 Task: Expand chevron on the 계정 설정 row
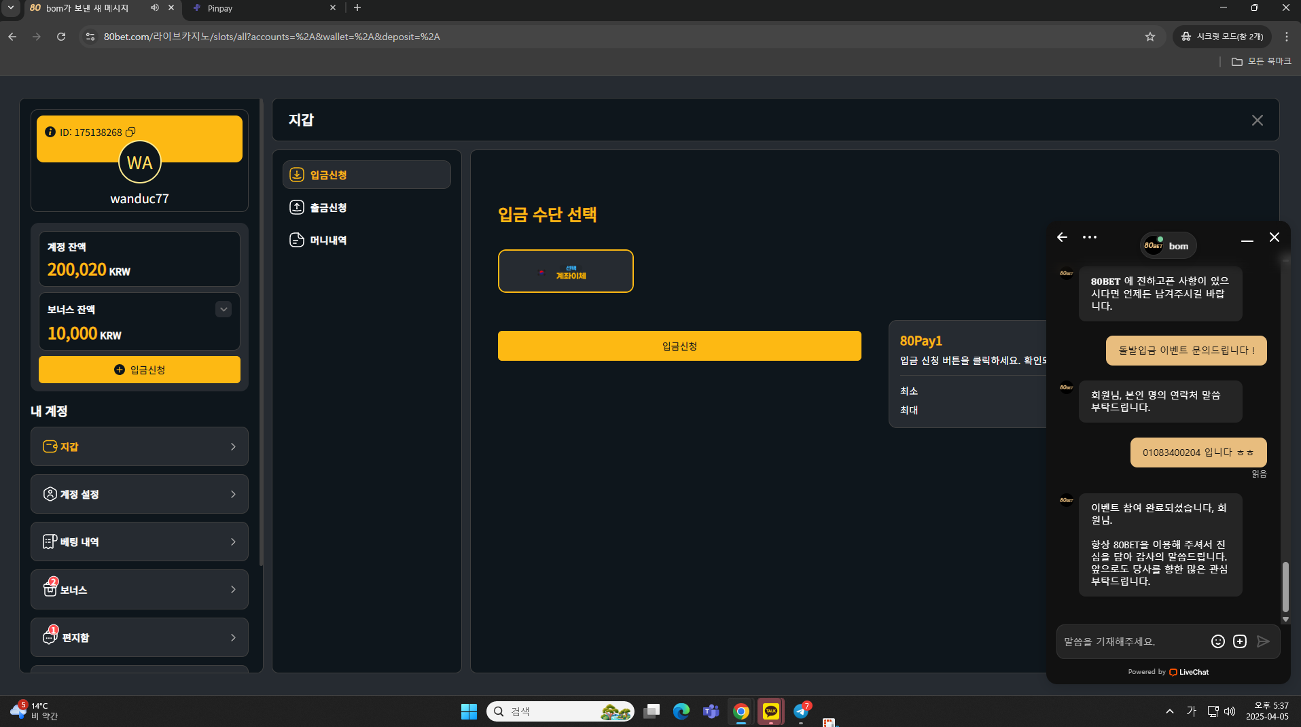(x=233, y=494)
